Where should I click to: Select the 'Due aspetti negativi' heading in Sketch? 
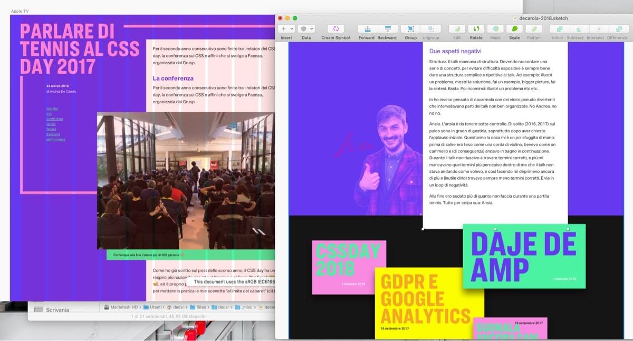pyautogui.click(x=455, y=51)
